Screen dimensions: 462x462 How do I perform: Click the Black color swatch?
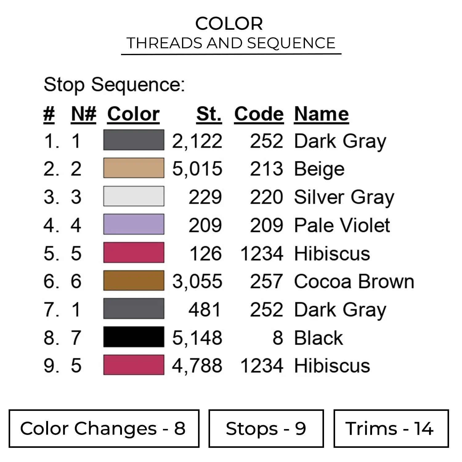[134, 337]
